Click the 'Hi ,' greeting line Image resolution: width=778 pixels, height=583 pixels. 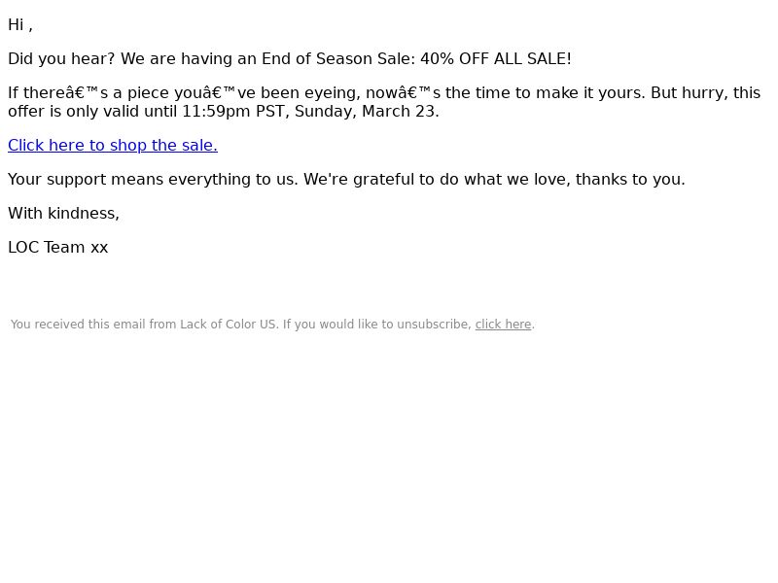coord(20,25)
